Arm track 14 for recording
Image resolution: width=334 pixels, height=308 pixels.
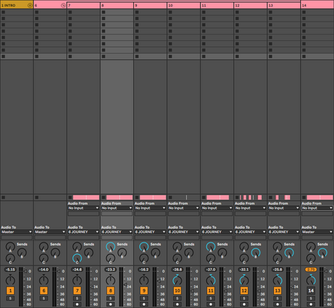point(311,304)
